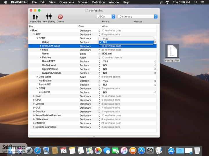209x156 pixels.
Task: Open the Dictionary View As dropdown
Action: [x=138, y=16]
